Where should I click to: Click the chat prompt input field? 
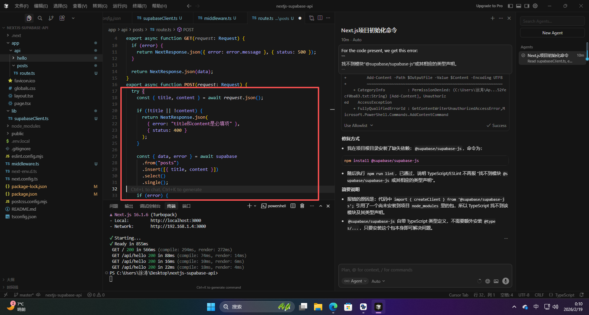coord(425,270)
